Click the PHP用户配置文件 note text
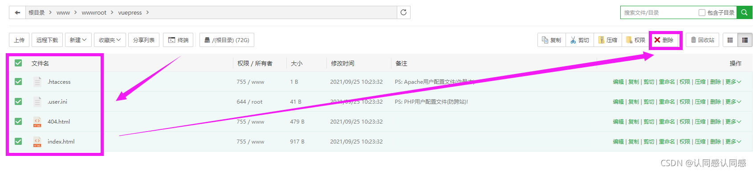753x171 pixels. 431,101
